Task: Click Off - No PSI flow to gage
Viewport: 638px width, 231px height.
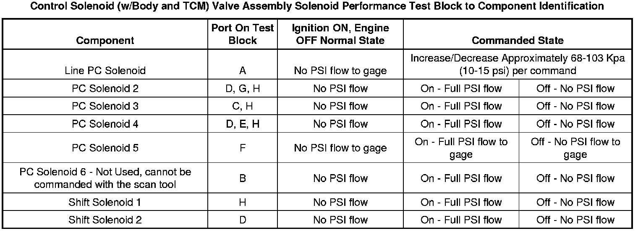Action: coord(575,148)
